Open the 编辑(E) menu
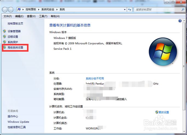 tap(19, 16)
